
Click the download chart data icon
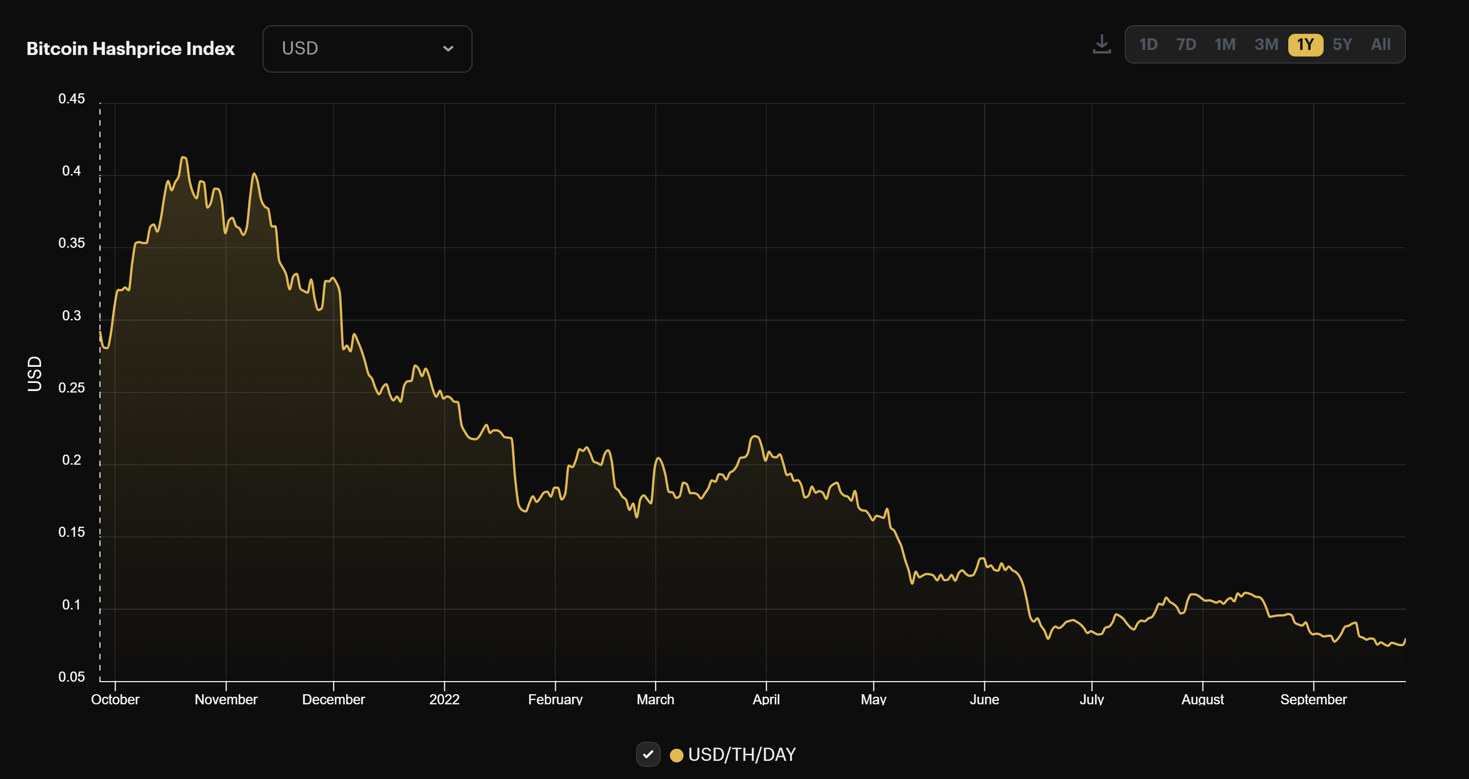pyautogui.click(x=1101, y=44)
